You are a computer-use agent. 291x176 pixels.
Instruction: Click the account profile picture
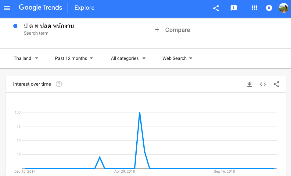coord(283,8)
